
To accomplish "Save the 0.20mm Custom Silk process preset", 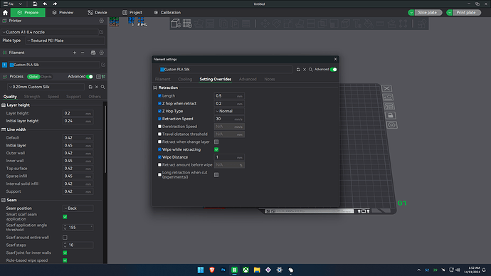I will coord(90,87).
